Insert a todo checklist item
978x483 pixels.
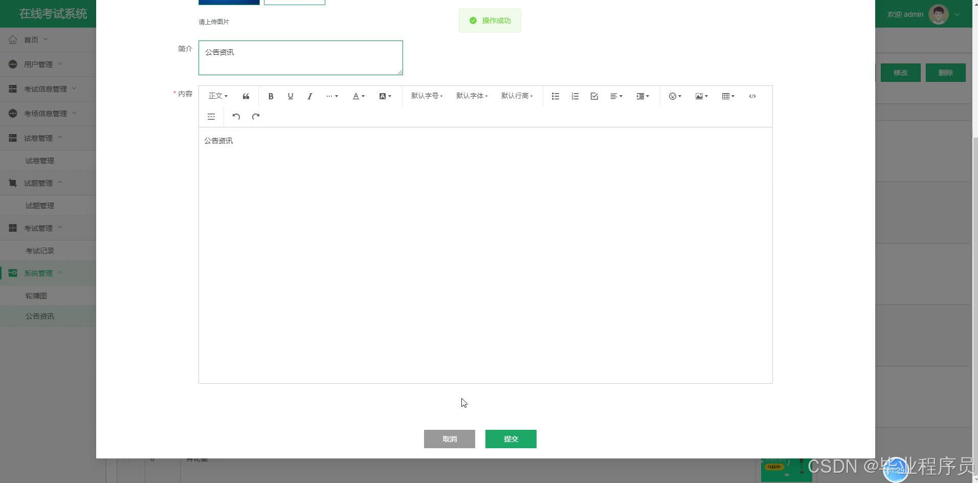click(594, 96)
